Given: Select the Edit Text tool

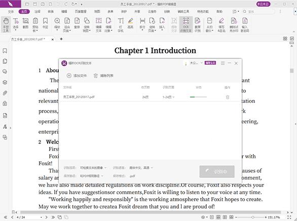Looking at the screenshot, I should tap(98, 25).
